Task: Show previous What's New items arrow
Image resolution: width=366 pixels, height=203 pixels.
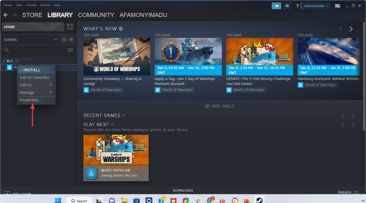Action: point(341,29)
